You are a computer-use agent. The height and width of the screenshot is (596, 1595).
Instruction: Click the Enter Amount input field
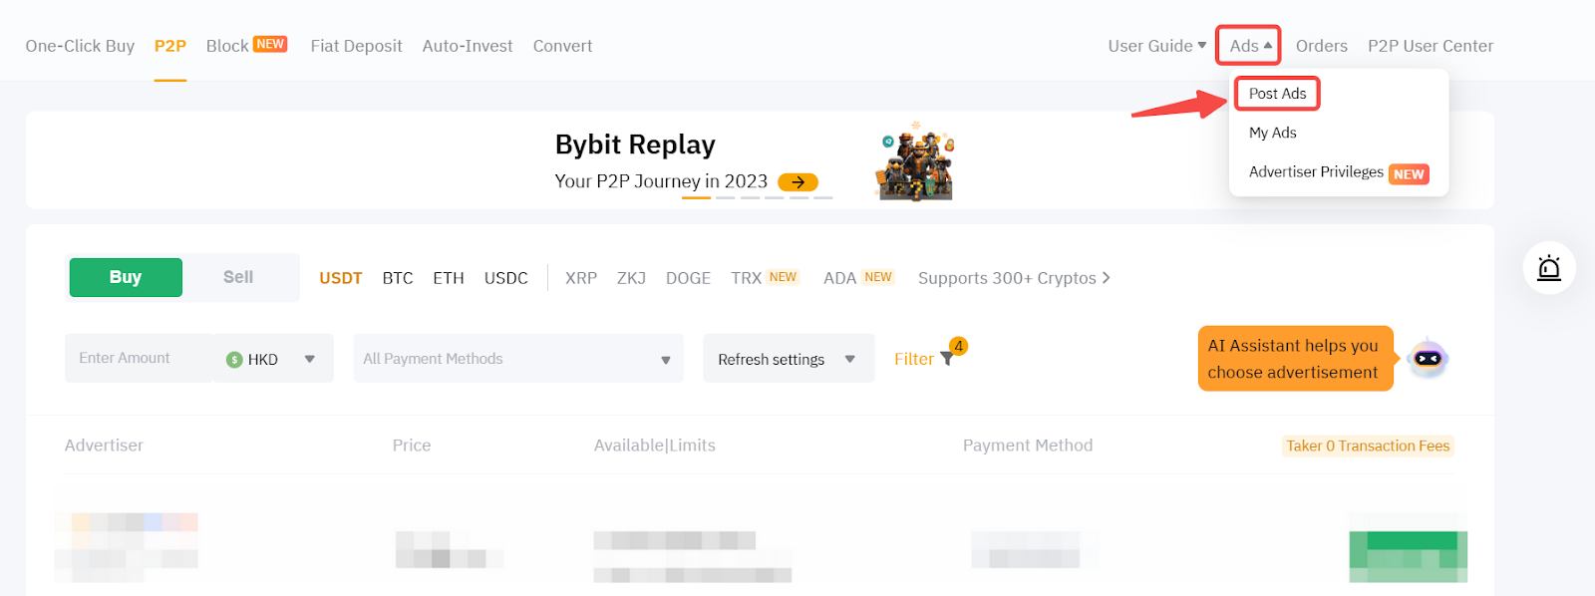click(140, 359)
